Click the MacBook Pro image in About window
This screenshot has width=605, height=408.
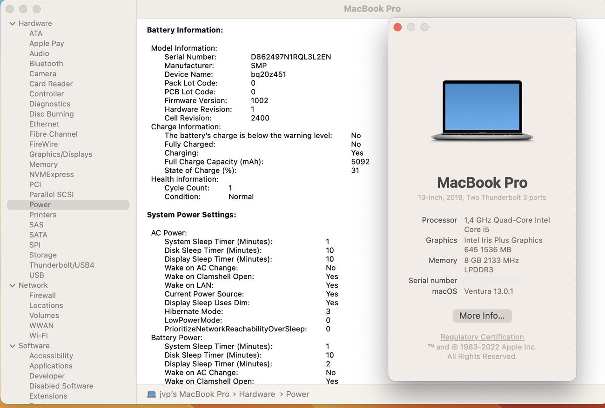point(482,111)
